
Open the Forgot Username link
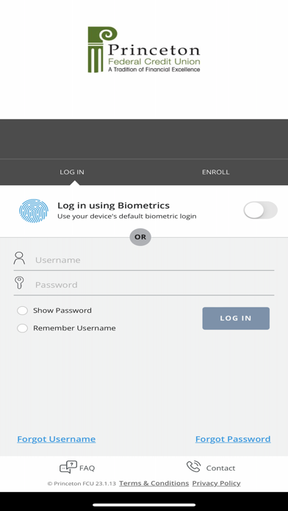(x=57, y=439)
